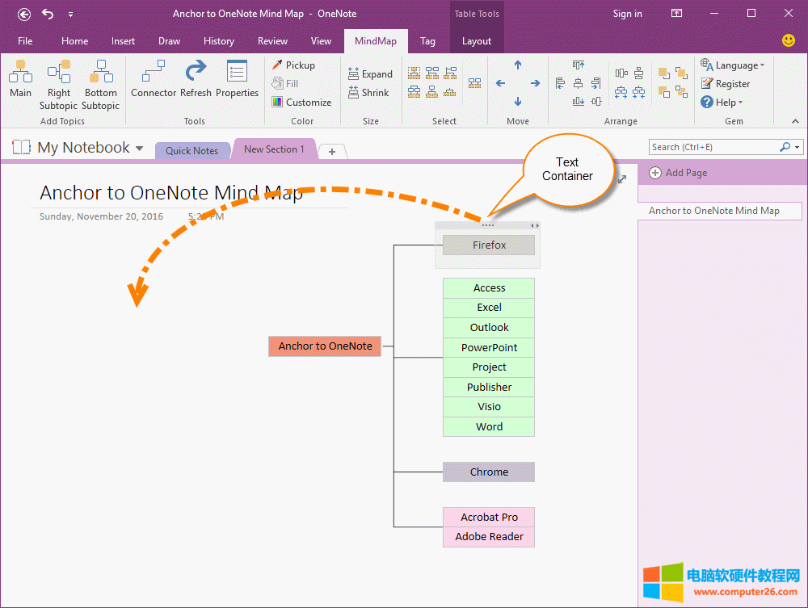Click the Register button

[x=726, y=84]
